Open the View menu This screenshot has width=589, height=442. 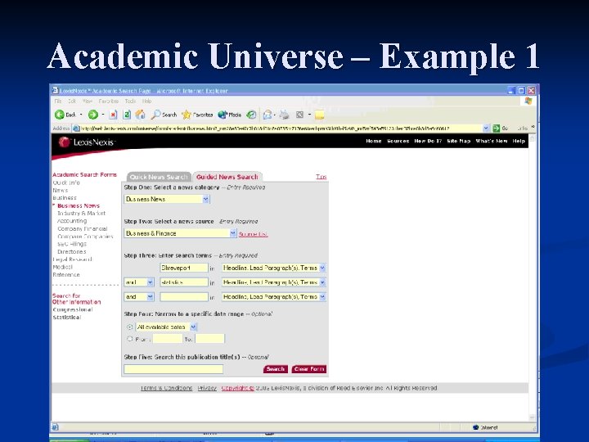(x=88, y=101)
